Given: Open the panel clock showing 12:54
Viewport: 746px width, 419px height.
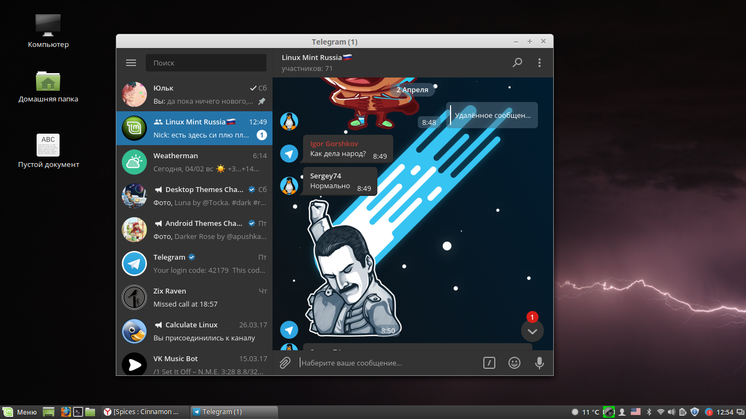Looking at the screenshot, I should click(x=725, y=412).
